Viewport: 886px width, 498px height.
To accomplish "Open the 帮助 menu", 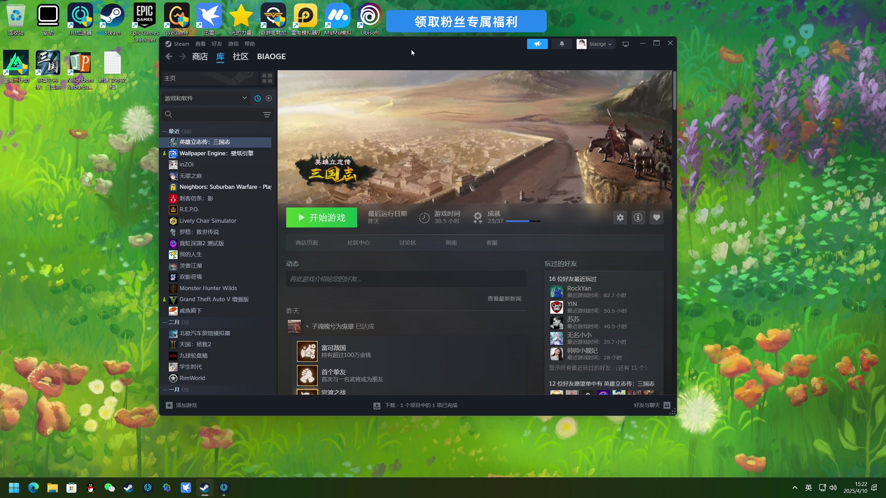I will click(x=250, y=44).
